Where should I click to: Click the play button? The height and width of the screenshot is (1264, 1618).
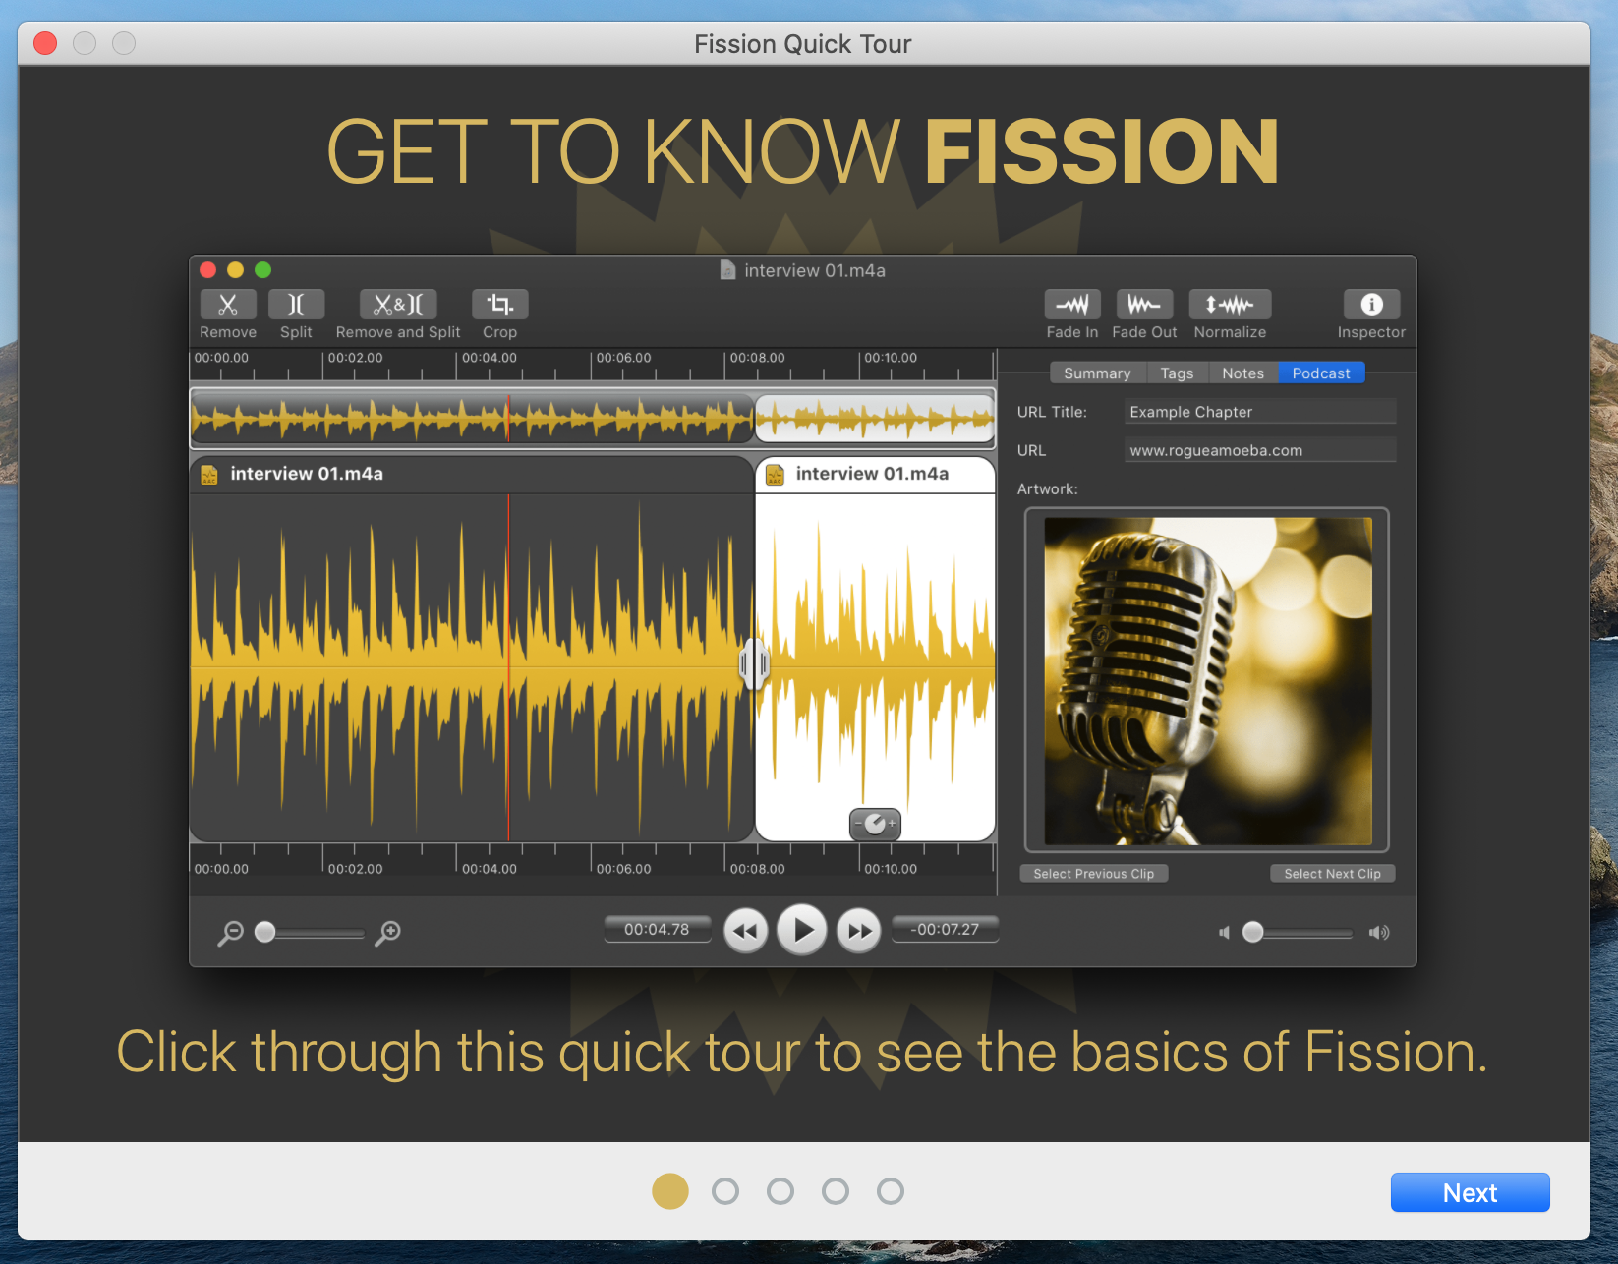[x=802, y=930]
